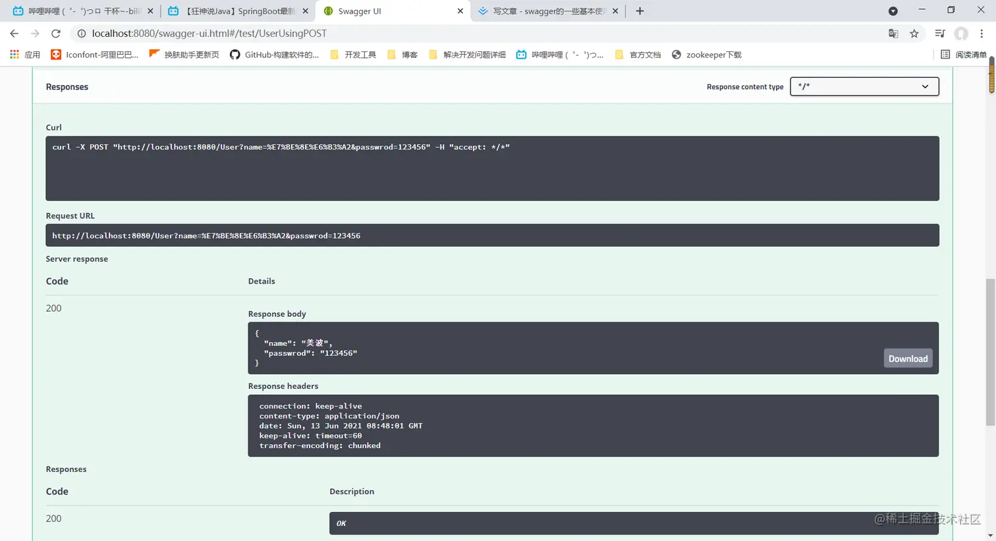The image size is (996, 541).
Task: Click the Description column header
Action: point(352,492)
